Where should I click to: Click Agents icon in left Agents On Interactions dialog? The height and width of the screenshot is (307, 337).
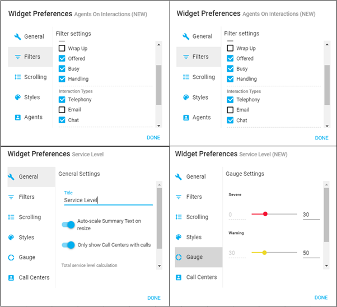tap(17, 118)
